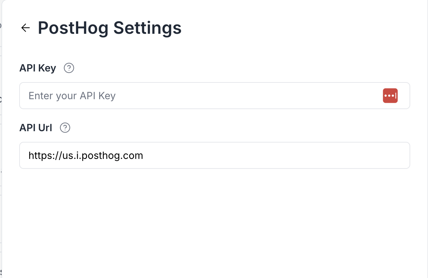Click inside the API Url field
The width and height of the screenshot is (428, 278).
[249, 155]
